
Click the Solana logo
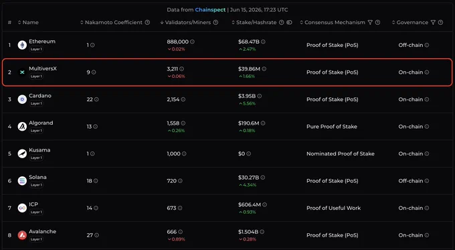coord(22,181)
